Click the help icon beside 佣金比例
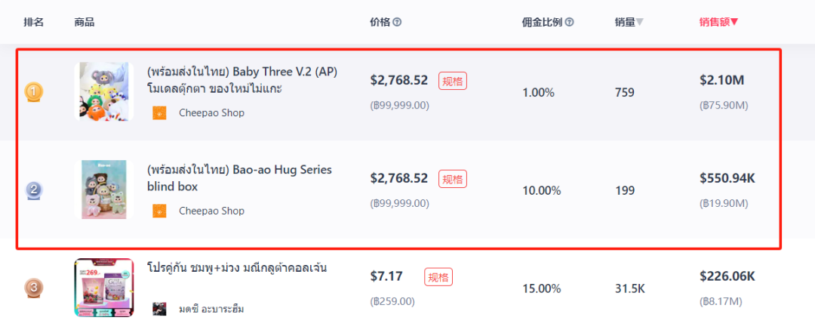 coord(570,22)
